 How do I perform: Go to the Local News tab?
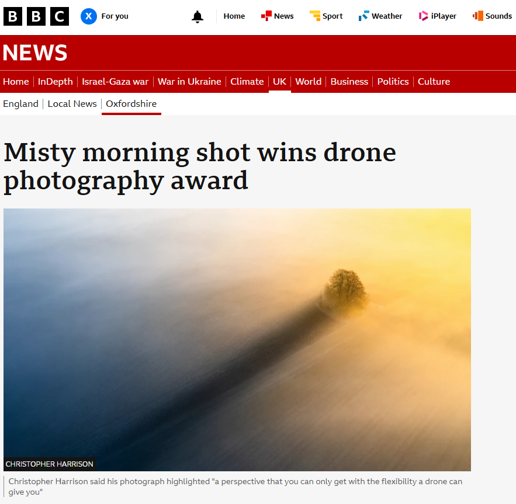(x=72, y=104)
